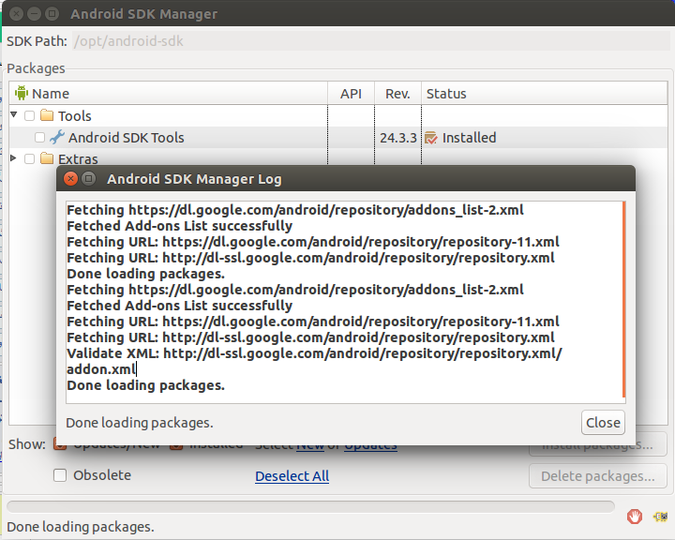
Task: Click the Close button in log dialog
Action: pyautogui.click(x=603, y=423)
